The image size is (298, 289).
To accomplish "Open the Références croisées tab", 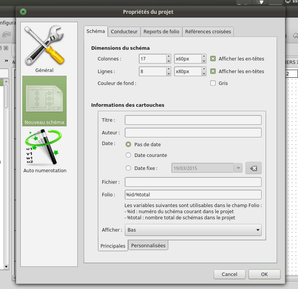I will pyautogui.click(x=208, y=32).
